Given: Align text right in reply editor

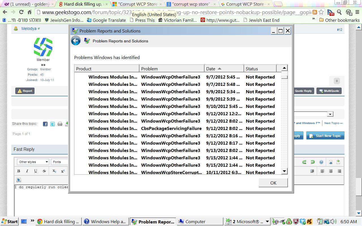Looking at the screenshot, I should (x=339, y=171).
